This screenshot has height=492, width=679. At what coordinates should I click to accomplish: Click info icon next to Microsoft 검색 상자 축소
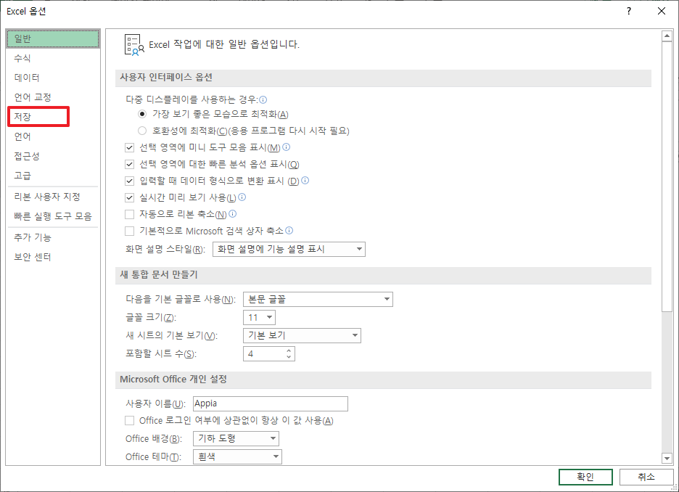pos(289,231)
